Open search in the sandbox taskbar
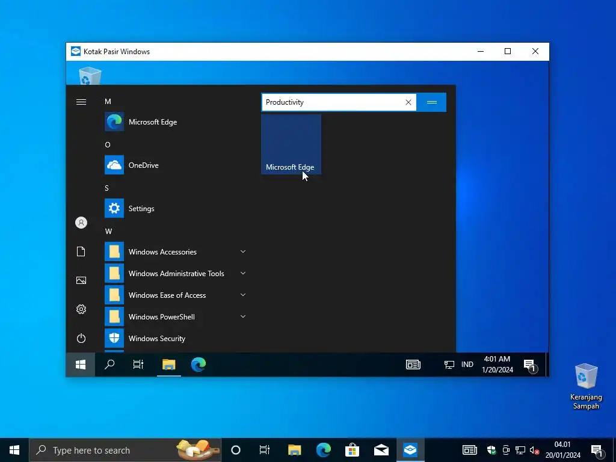Image resolution: width=616 pixels, height=462 pixels. (109, 365)
